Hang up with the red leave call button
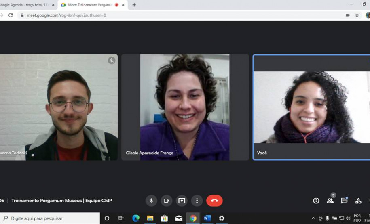370x224 pixels. [x=214, y=201]
